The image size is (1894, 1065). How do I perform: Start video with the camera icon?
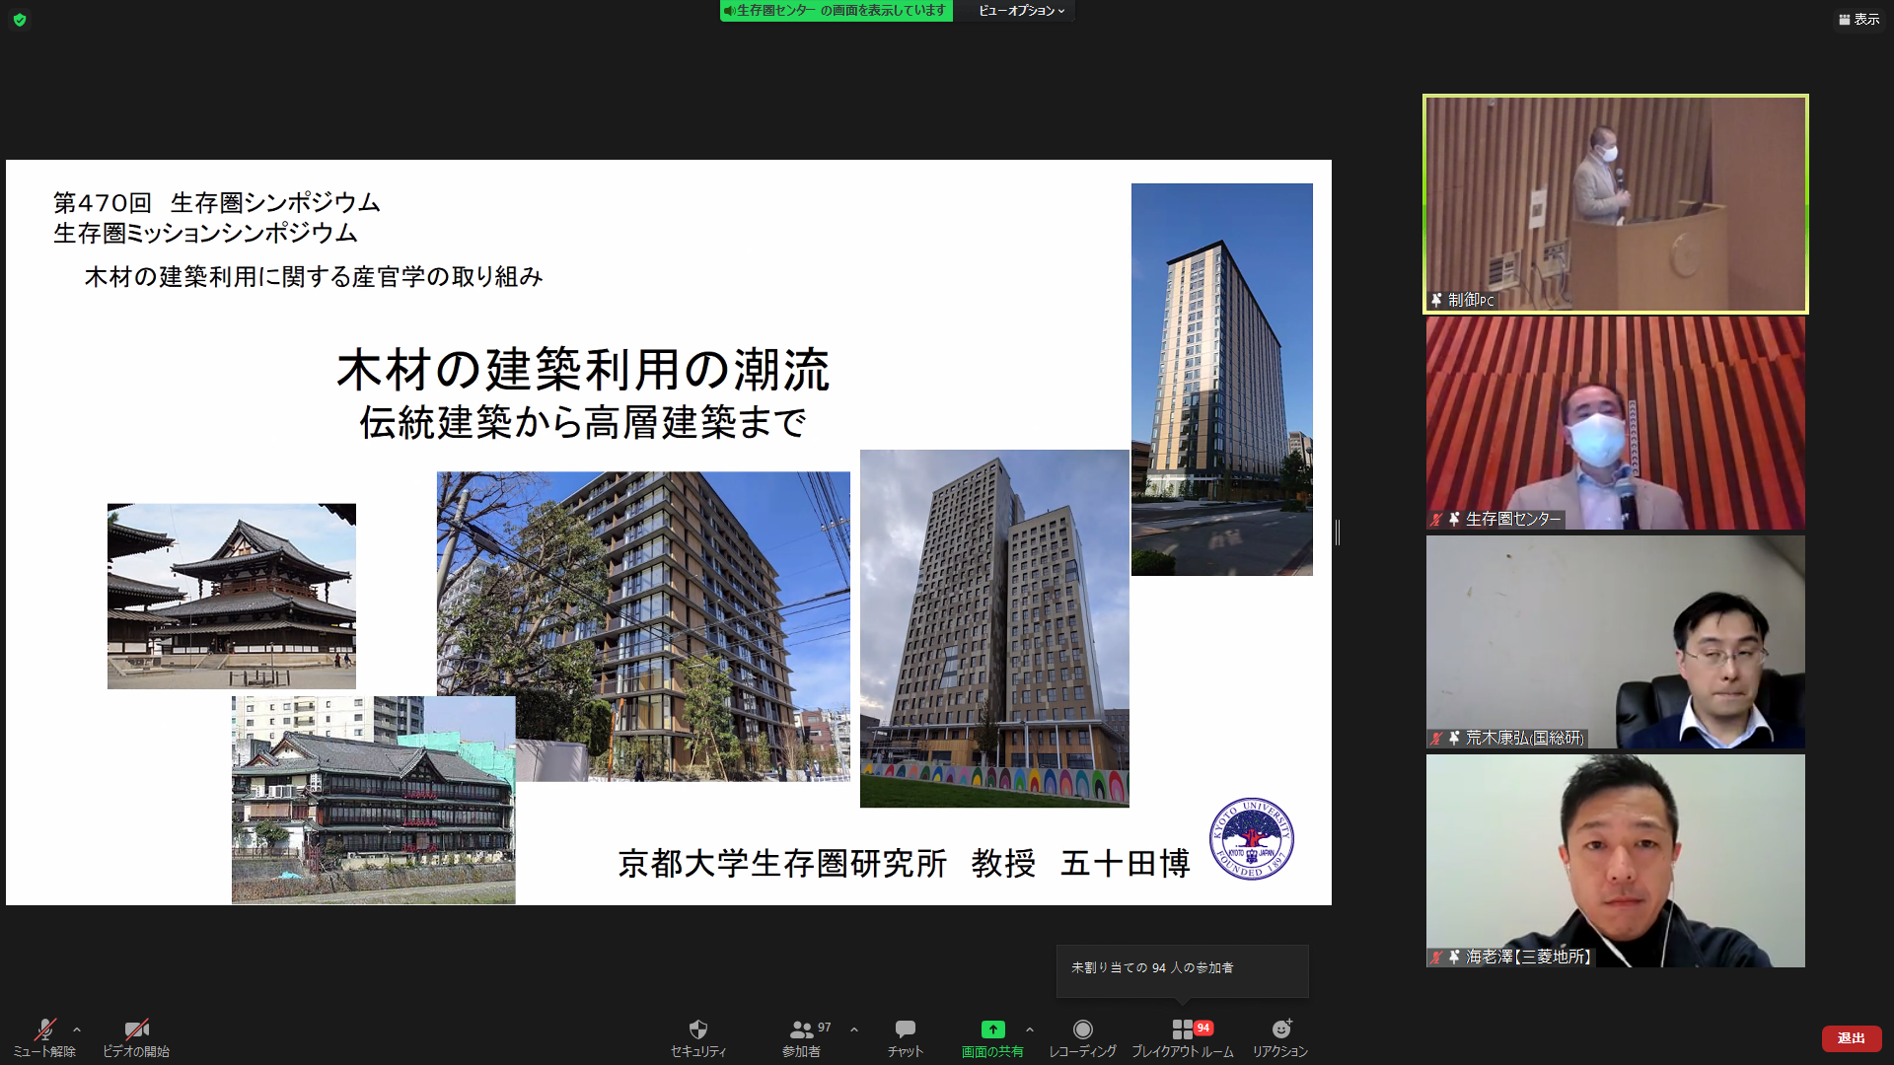(x=136, y=1037)
